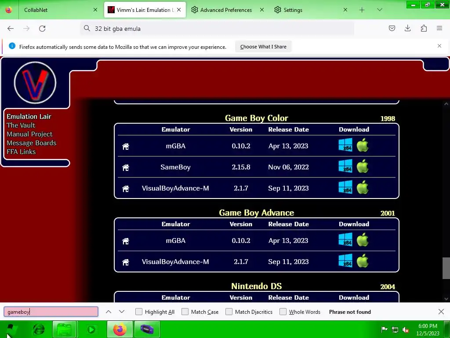
Task: Dismiss Firefox data notification bar
Action: point(439,46)
